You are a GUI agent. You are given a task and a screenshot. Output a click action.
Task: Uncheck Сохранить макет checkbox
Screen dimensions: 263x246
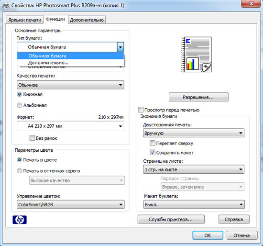(x=152, y=153)
